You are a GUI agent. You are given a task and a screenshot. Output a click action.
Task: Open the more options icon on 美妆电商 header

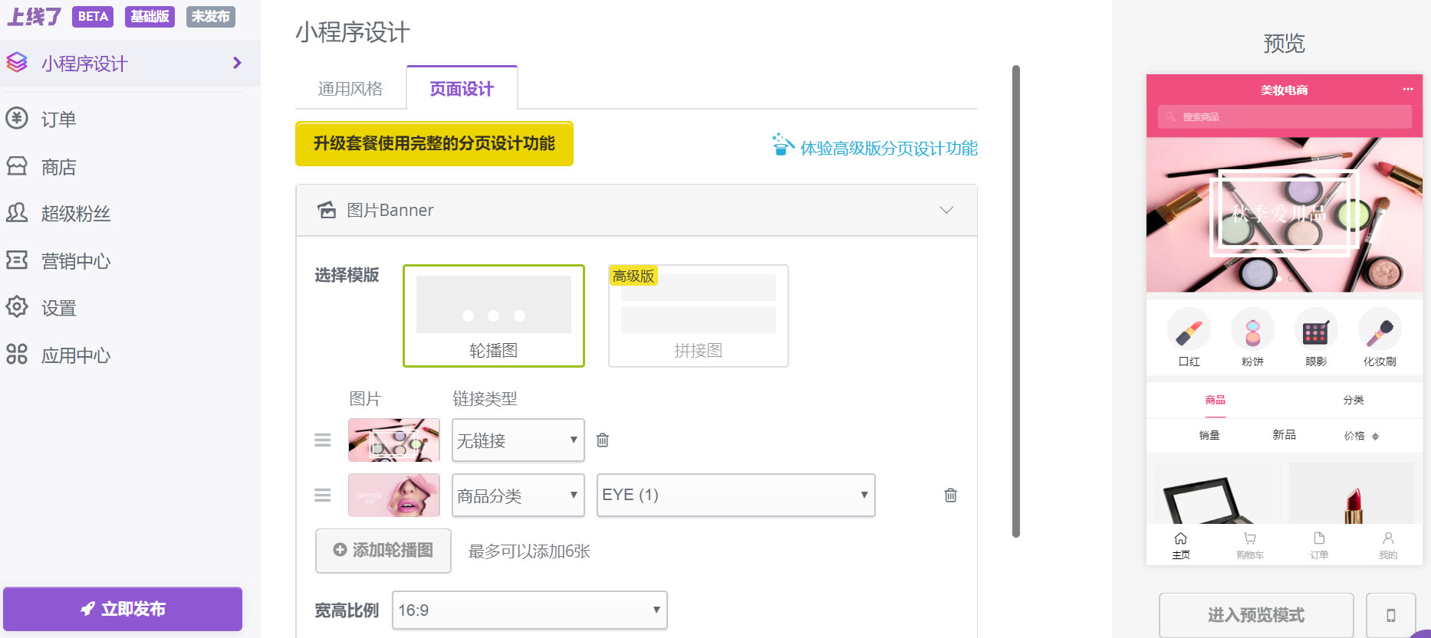(x=1409, y=90)
